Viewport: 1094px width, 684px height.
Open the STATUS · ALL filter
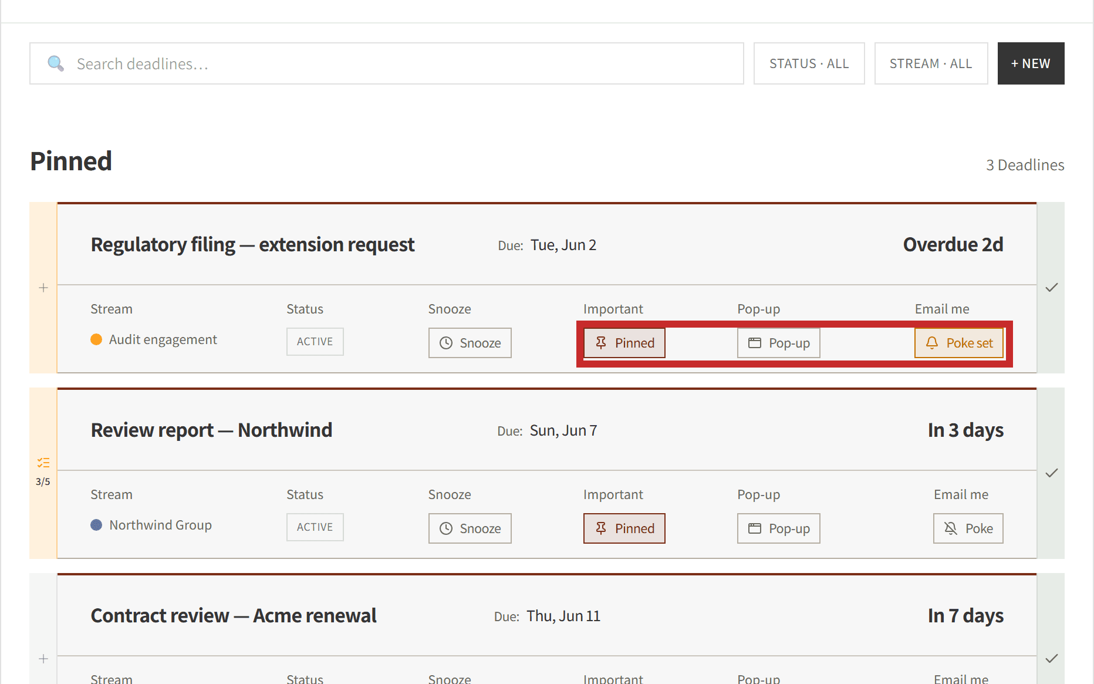click(809, 63)
